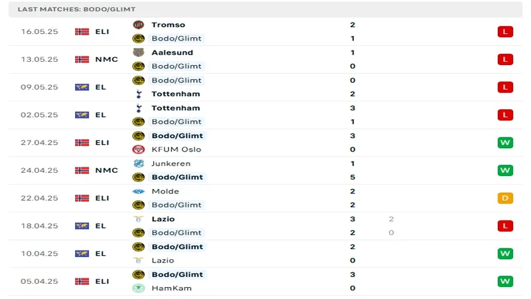Click the win badge for KFUM Oslo match
Image resolution: width=531 pixels, height=299 pixels.
[505, 143]
